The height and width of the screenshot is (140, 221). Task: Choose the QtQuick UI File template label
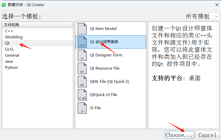(x=104, y=95)
